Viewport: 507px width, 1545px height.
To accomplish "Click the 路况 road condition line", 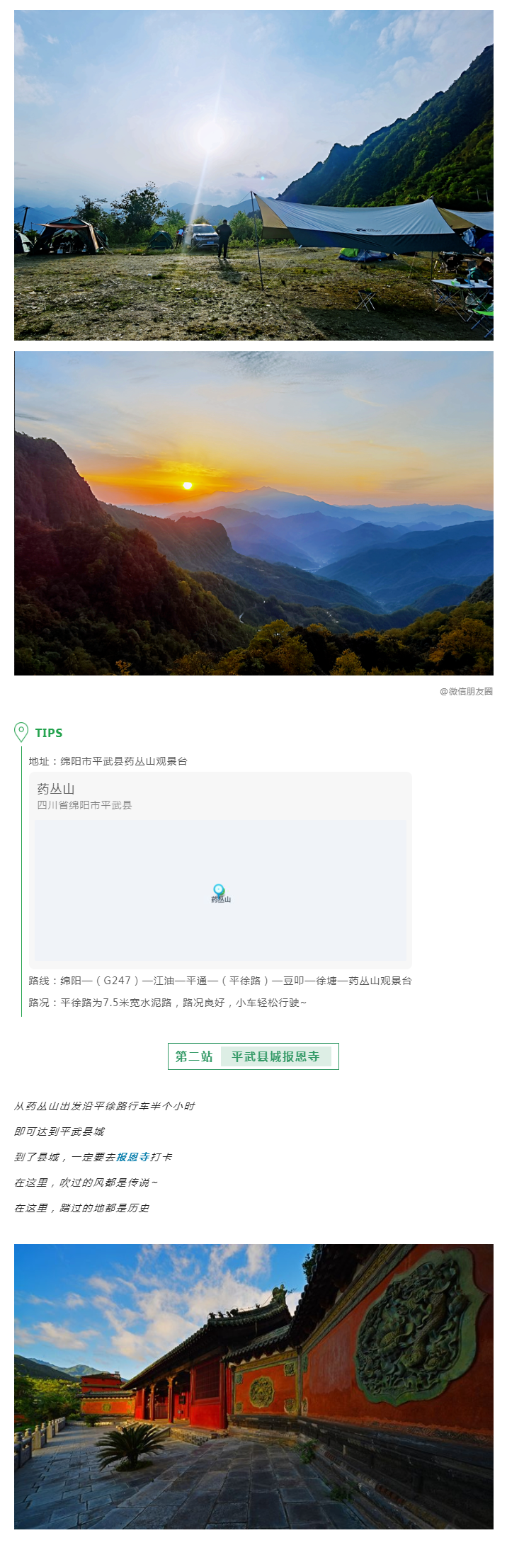I will point(168,1003).
